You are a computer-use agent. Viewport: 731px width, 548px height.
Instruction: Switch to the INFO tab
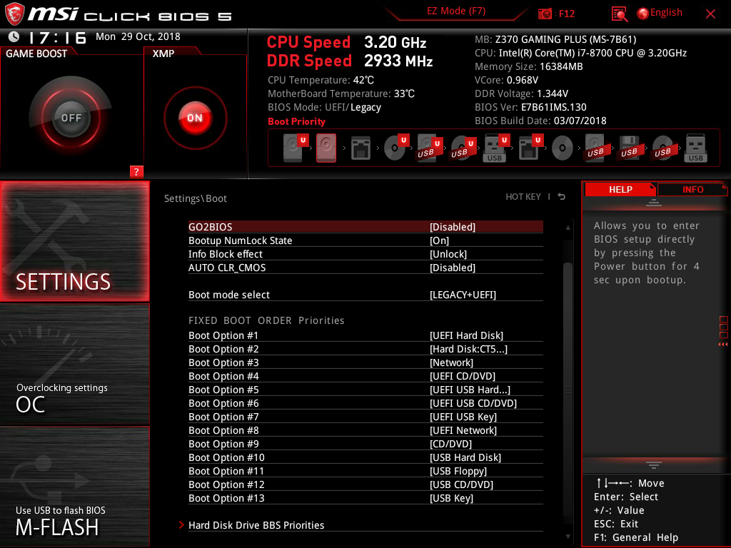(692, 189)
